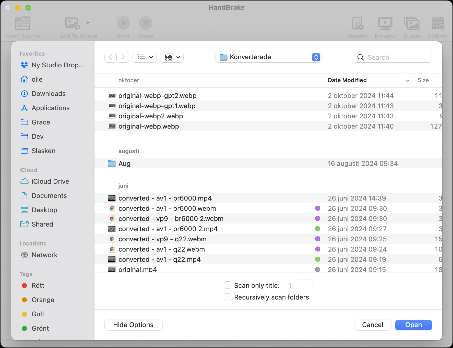The width and height of the screenshot is (453, 348).
Task: Click the Open Source clapperboard icon
Action: (x=22, y=23)
